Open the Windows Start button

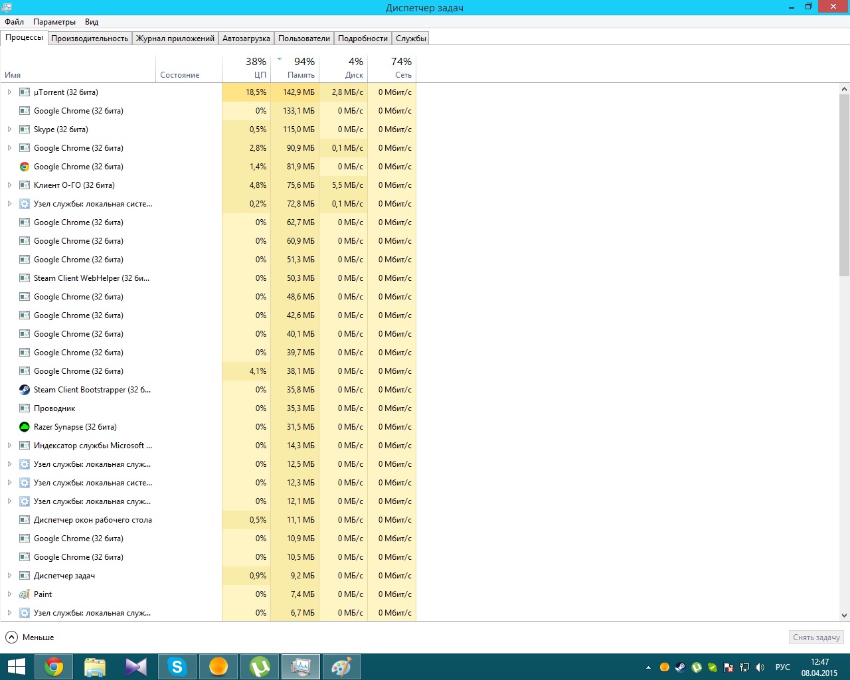16,667
